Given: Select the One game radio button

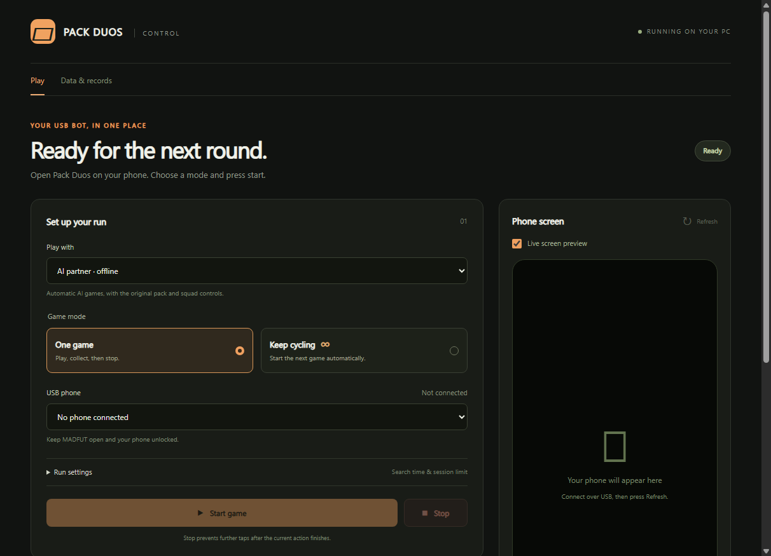Looking at the screenshot, I should (x=240, y=351).
